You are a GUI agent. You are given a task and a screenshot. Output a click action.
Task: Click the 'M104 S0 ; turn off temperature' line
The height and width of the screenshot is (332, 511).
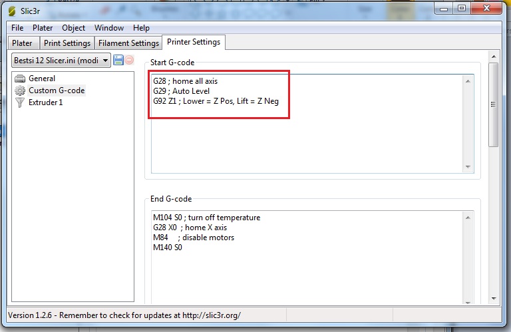[x=207, y=218]
